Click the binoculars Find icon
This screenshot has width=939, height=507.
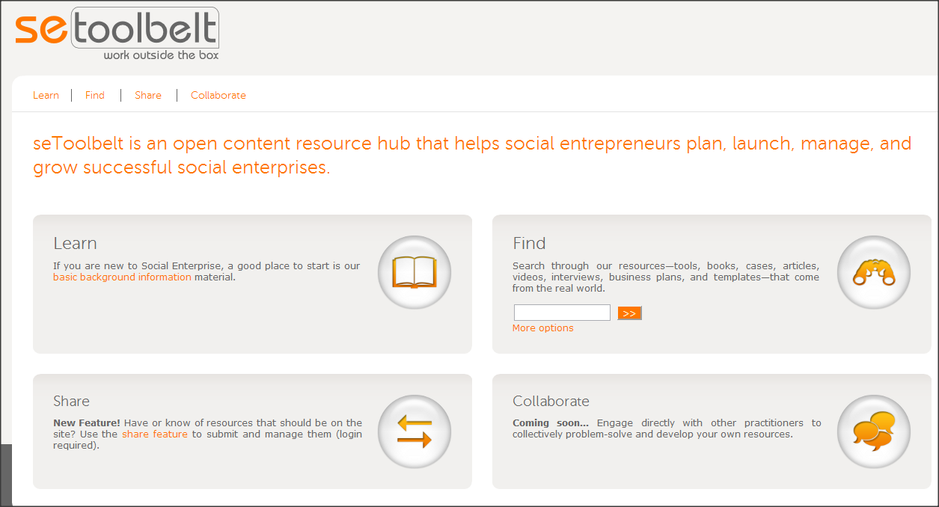point(874,272)
